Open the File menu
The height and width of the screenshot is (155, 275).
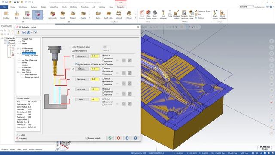click(4, 7)
